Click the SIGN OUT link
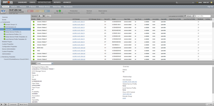Screen dimensions: 214x106 [x=206, y=2]
